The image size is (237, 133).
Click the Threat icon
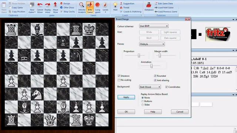tap(121, 7)
